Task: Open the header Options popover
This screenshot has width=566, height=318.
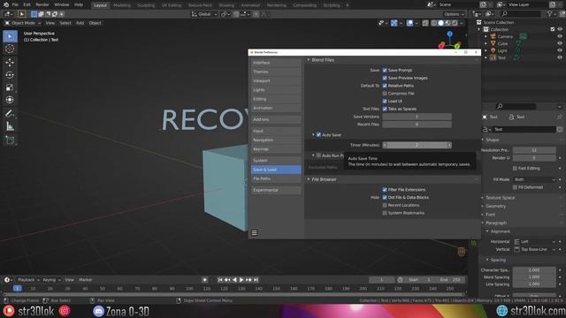Action: (x=454, y=14)
